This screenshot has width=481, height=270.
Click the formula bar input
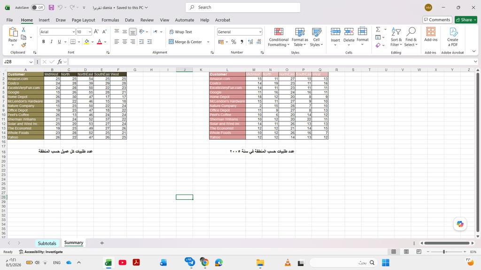(x=271, y=62)
